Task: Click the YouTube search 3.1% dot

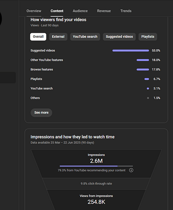Action: [x=148, y=89]
